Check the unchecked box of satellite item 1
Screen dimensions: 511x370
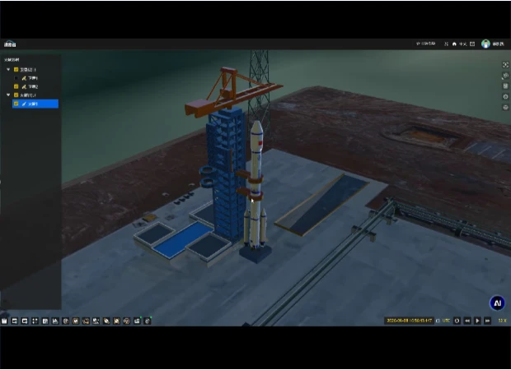[x=16, y=78]
